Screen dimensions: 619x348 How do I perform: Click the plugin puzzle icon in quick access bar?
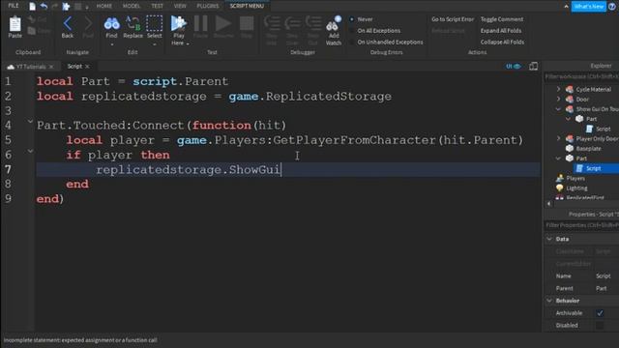(x=66, y=6)
